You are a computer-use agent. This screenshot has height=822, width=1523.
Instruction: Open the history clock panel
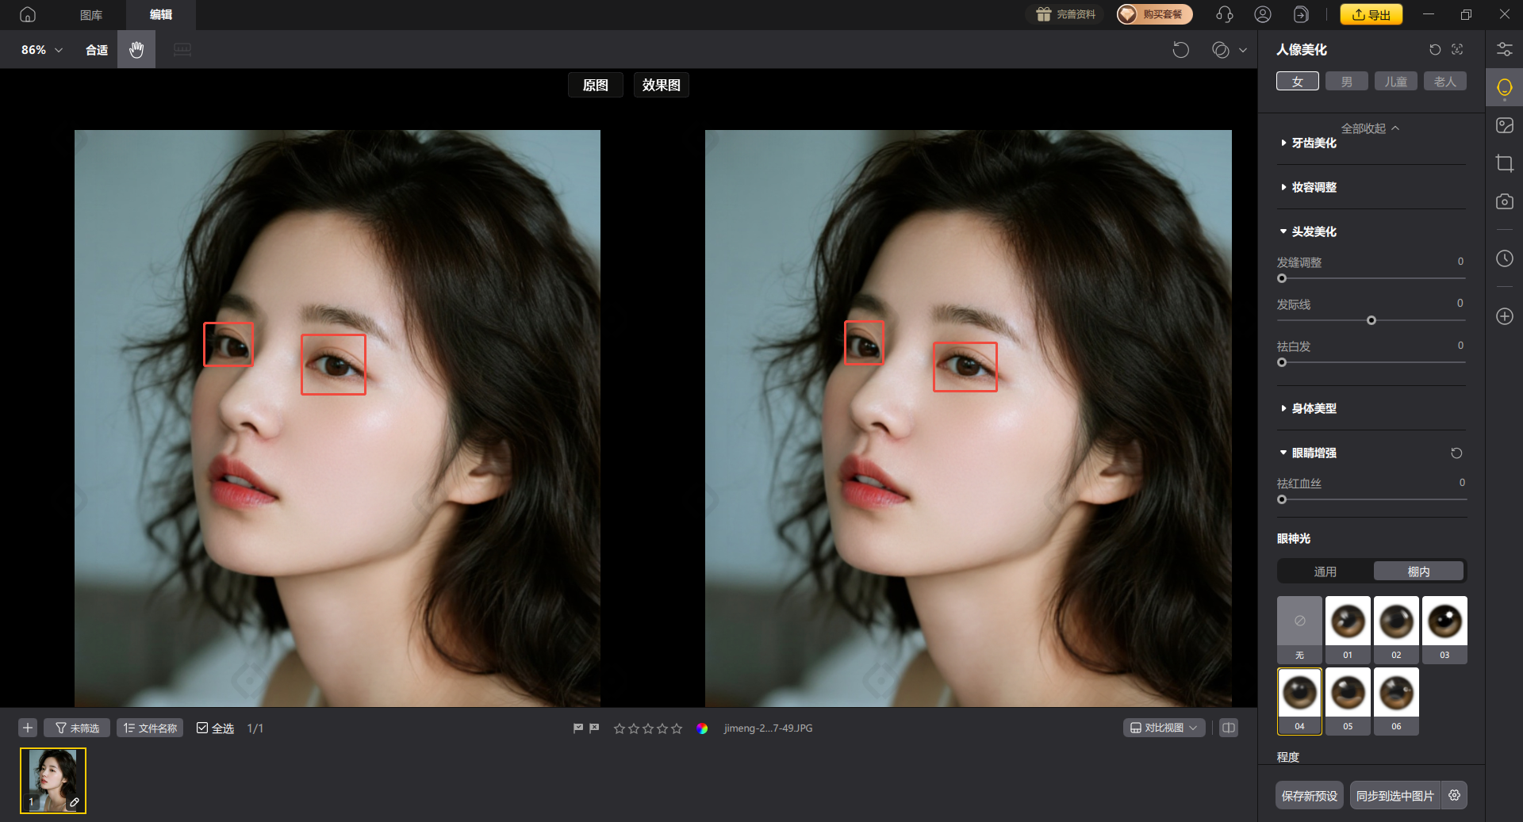click(x=1504, y=258)
